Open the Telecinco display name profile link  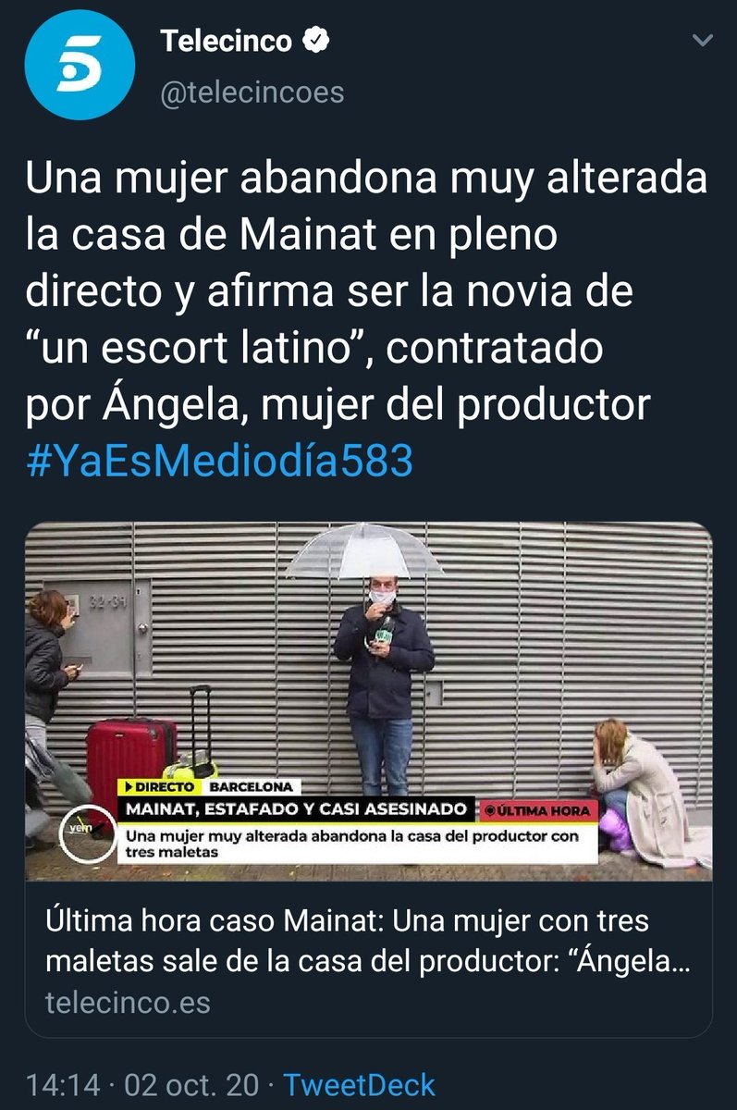point(227,42)
